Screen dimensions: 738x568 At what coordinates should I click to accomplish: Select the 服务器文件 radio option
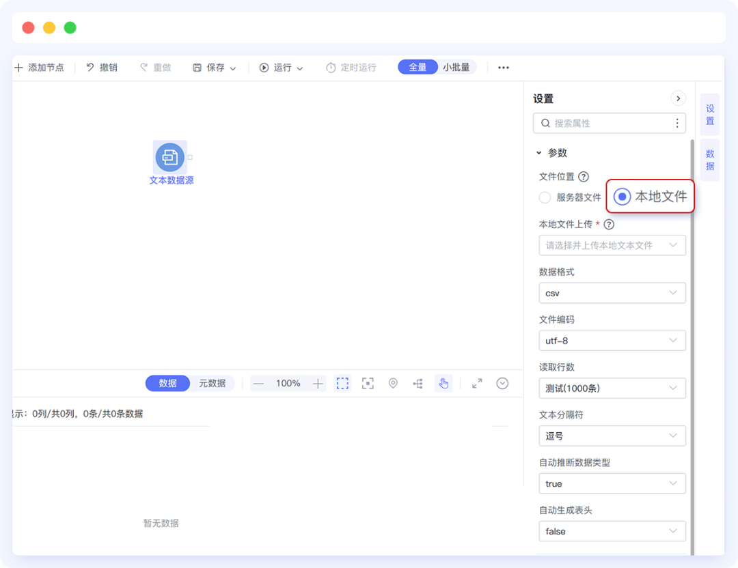click(x=545, y=197)
